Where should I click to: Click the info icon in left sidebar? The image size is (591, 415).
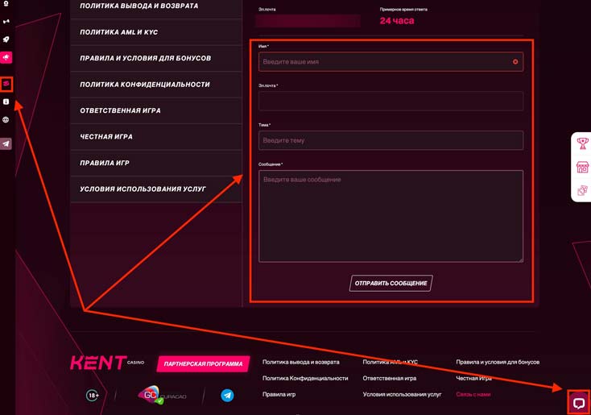tap(6, 102)
